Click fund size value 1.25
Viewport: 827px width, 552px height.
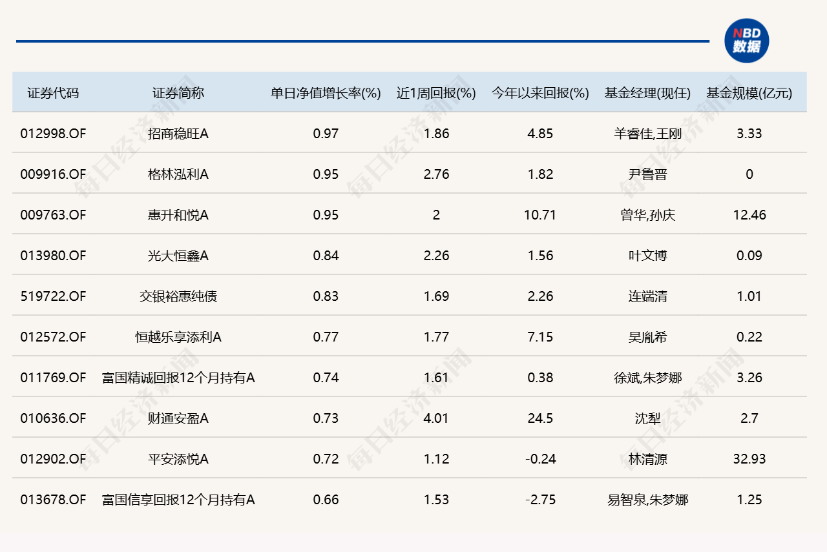pos(749,500)
